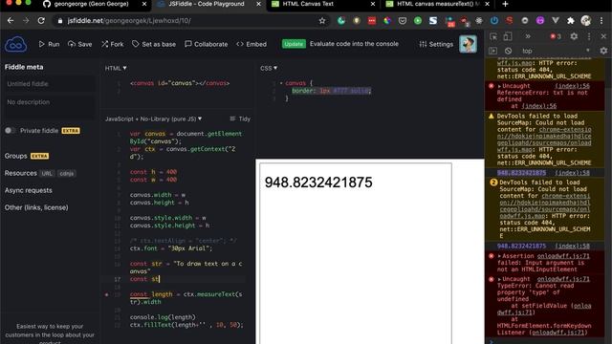Image resolution: width=612 pixels, height=344 pixels.
Task: Open the Chrome three-dot menu
Action: (x=601, y=21)
